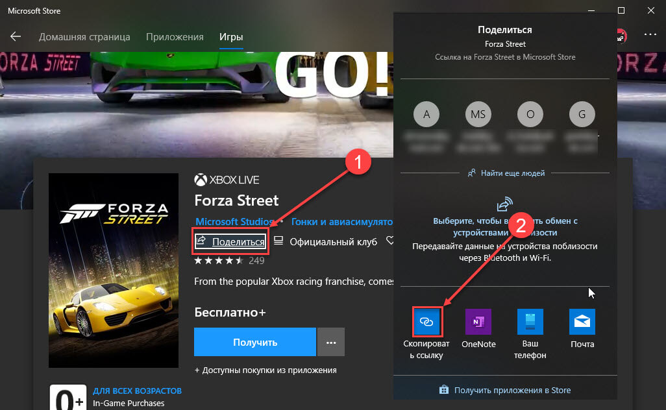
Task: Click the Поделиться share link
Action: tap(230, 241)
